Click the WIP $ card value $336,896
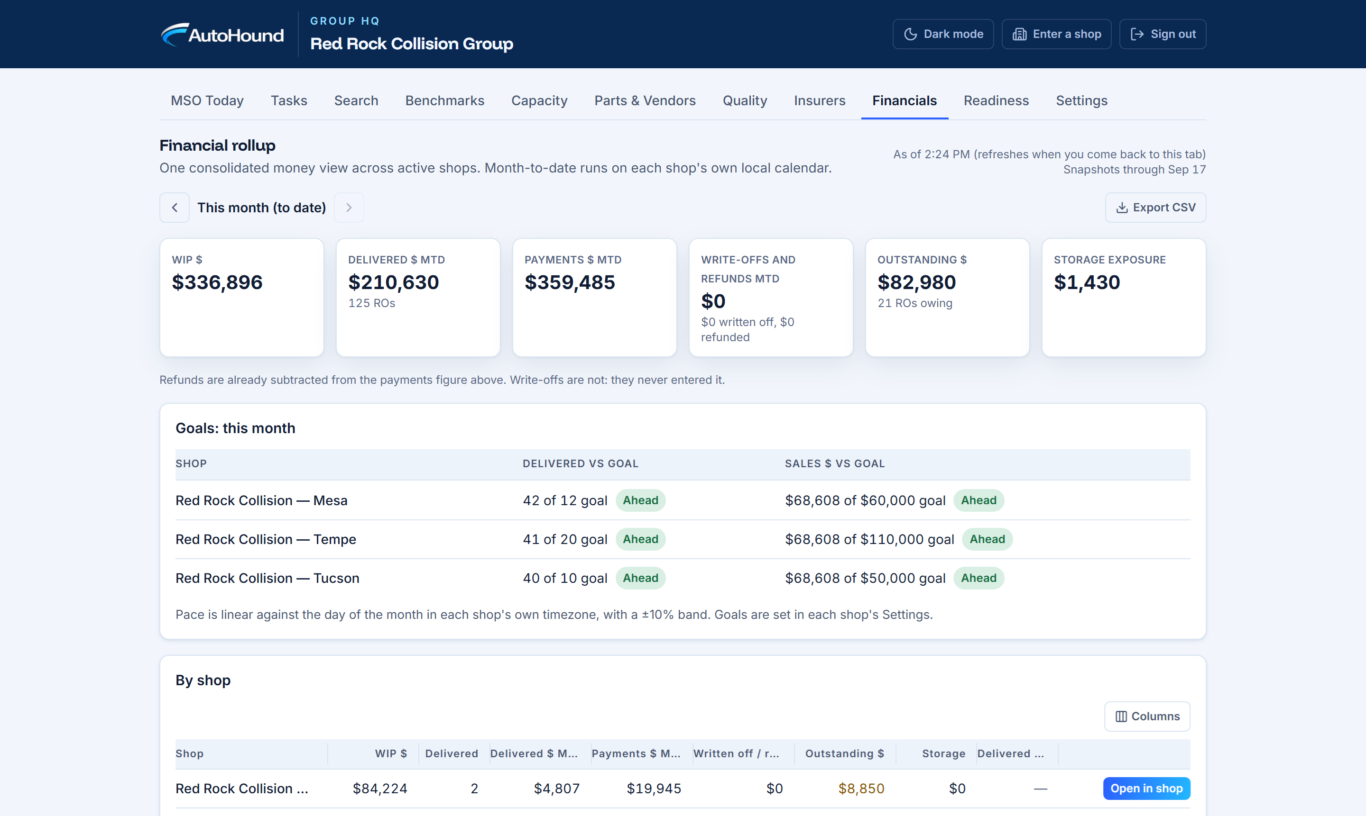 point(217,282)
